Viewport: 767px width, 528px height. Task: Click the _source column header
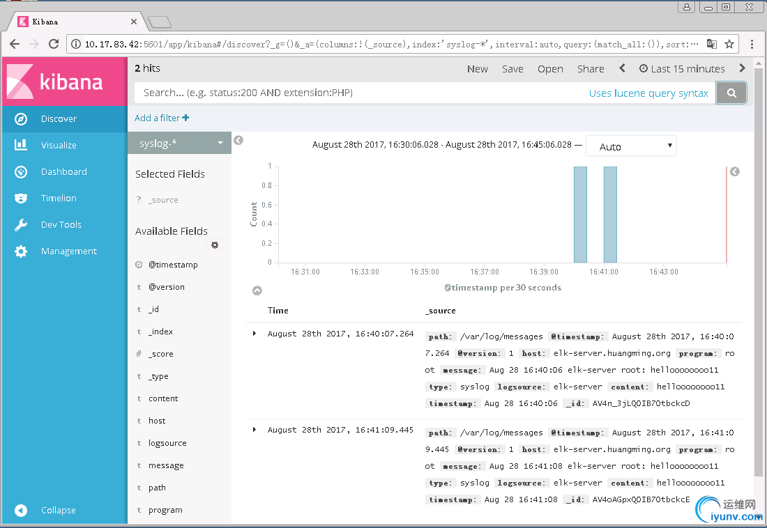pyautogui.click(x=440, y=311)
